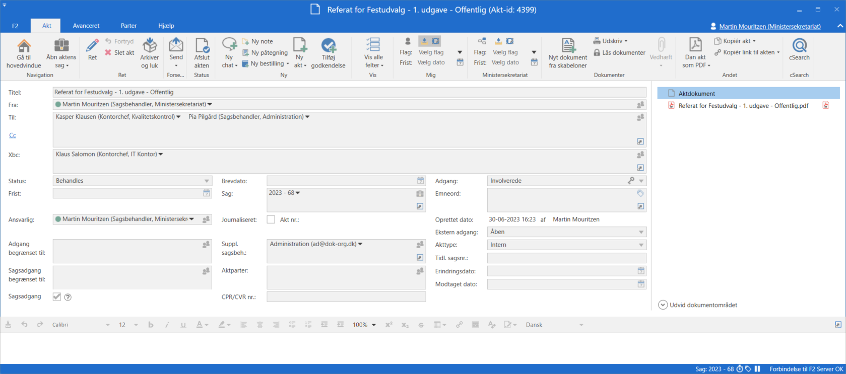Open the Dansk language dropdown
The width and height of the screenshot is (846, 374).
coord(554,325)
